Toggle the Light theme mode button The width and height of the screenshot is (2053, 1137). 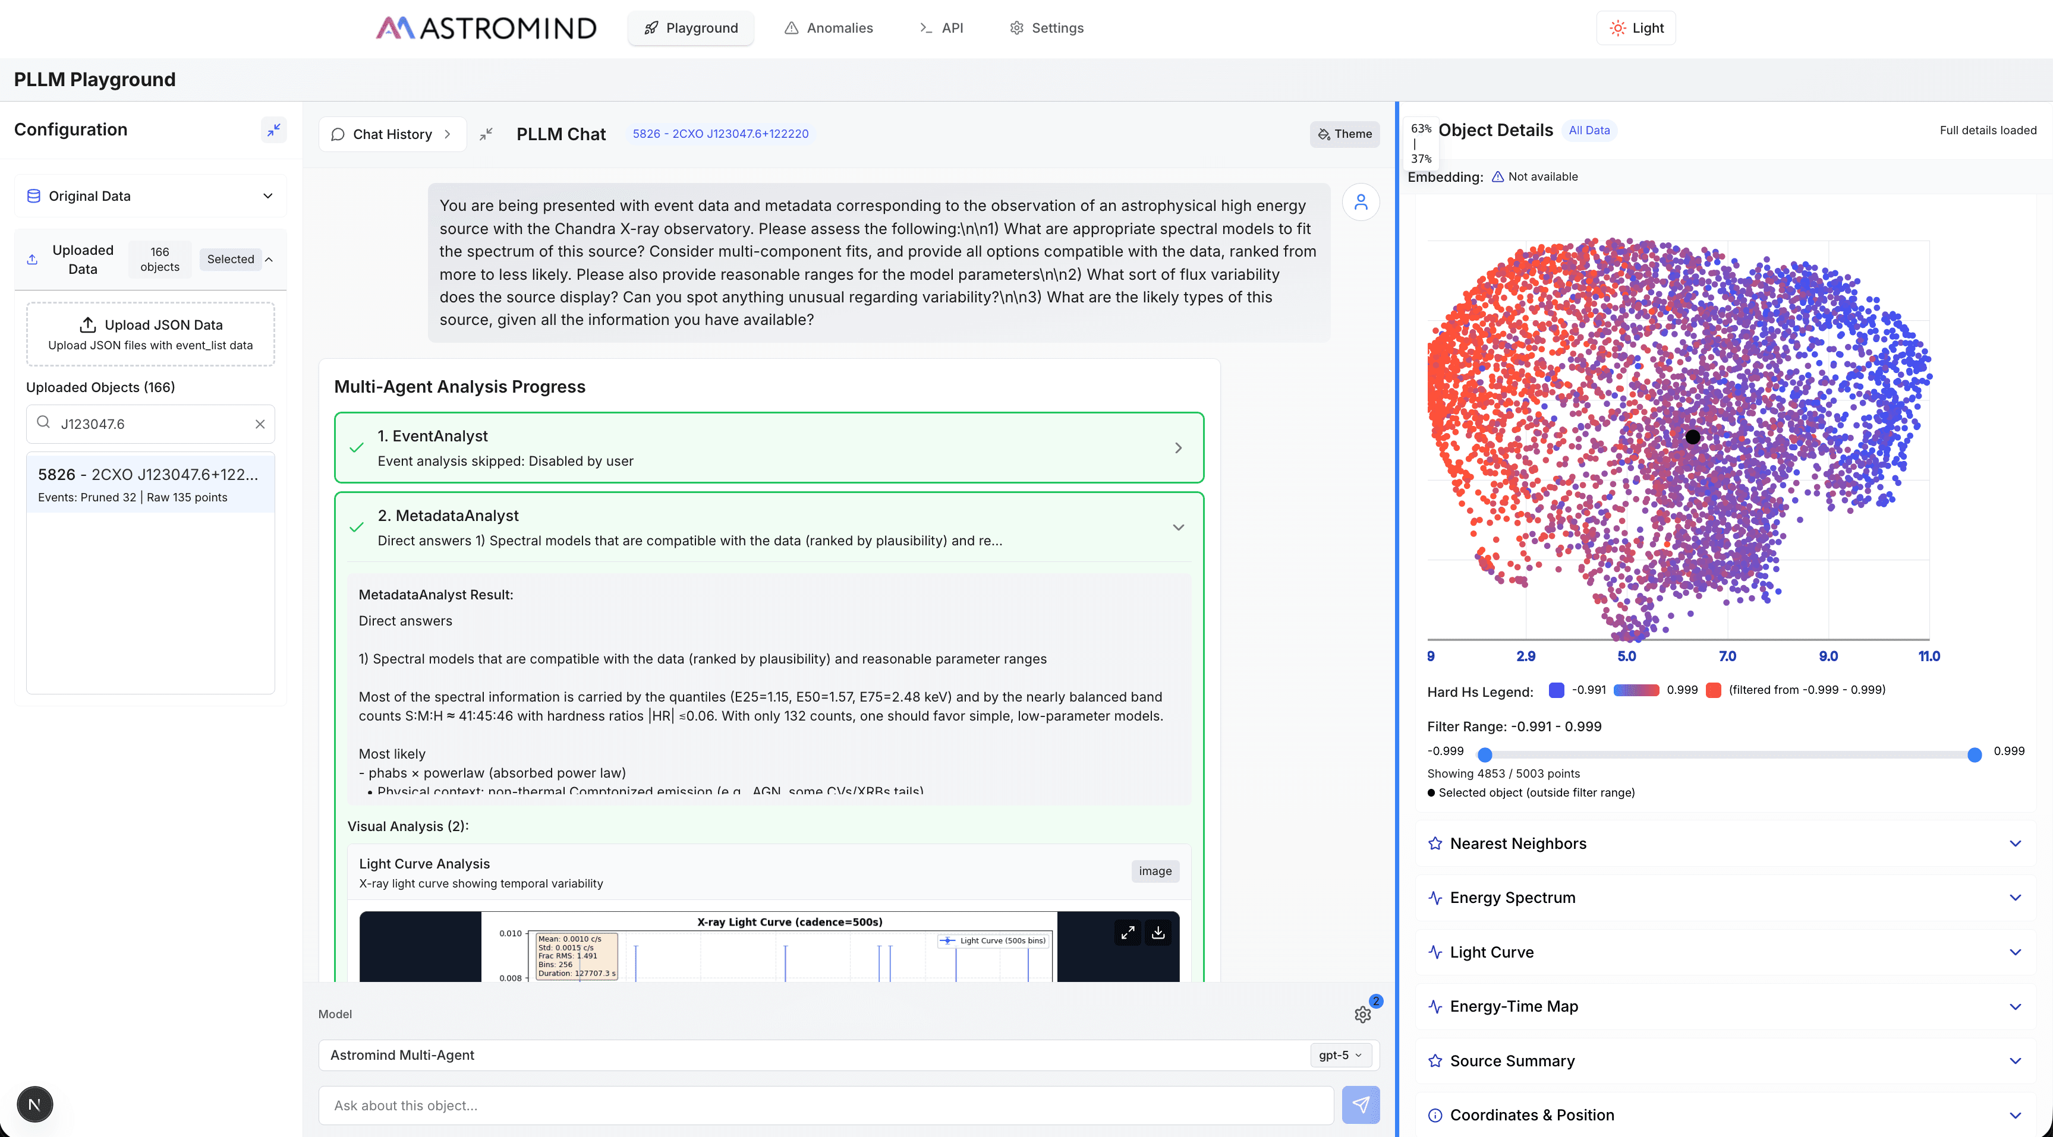point(1636,28)
